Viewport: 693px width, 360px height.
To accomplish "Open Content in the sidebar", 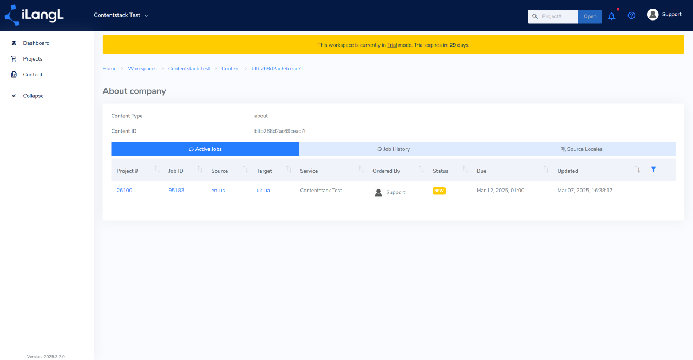I will pyautogui.click(x=32, y=75).
